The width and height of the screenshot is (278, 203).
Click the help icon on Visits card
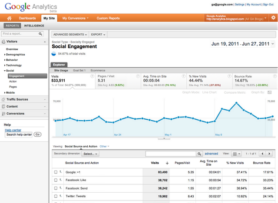coord(92,76)
